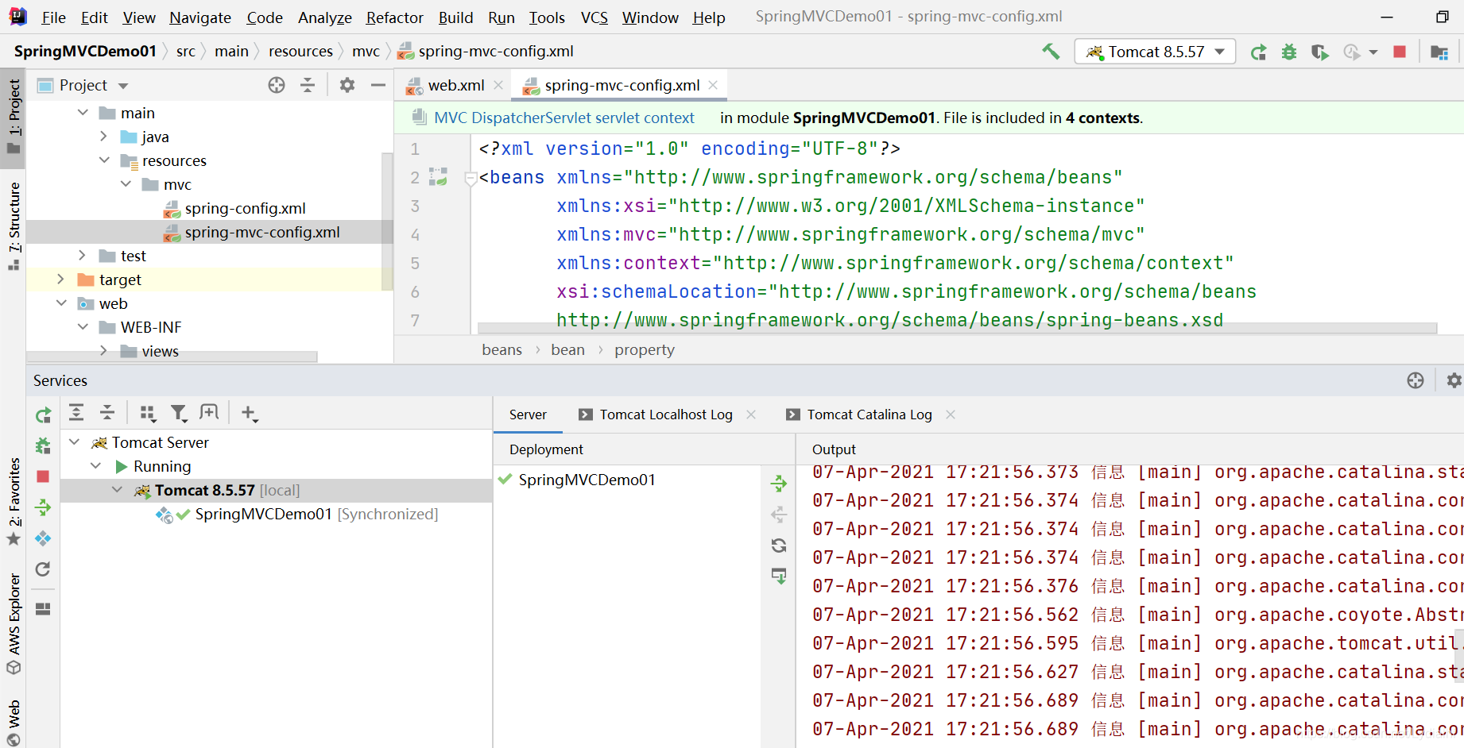
Task: Click line number 5 in the gutter
Action: click(x=415, y=263)
